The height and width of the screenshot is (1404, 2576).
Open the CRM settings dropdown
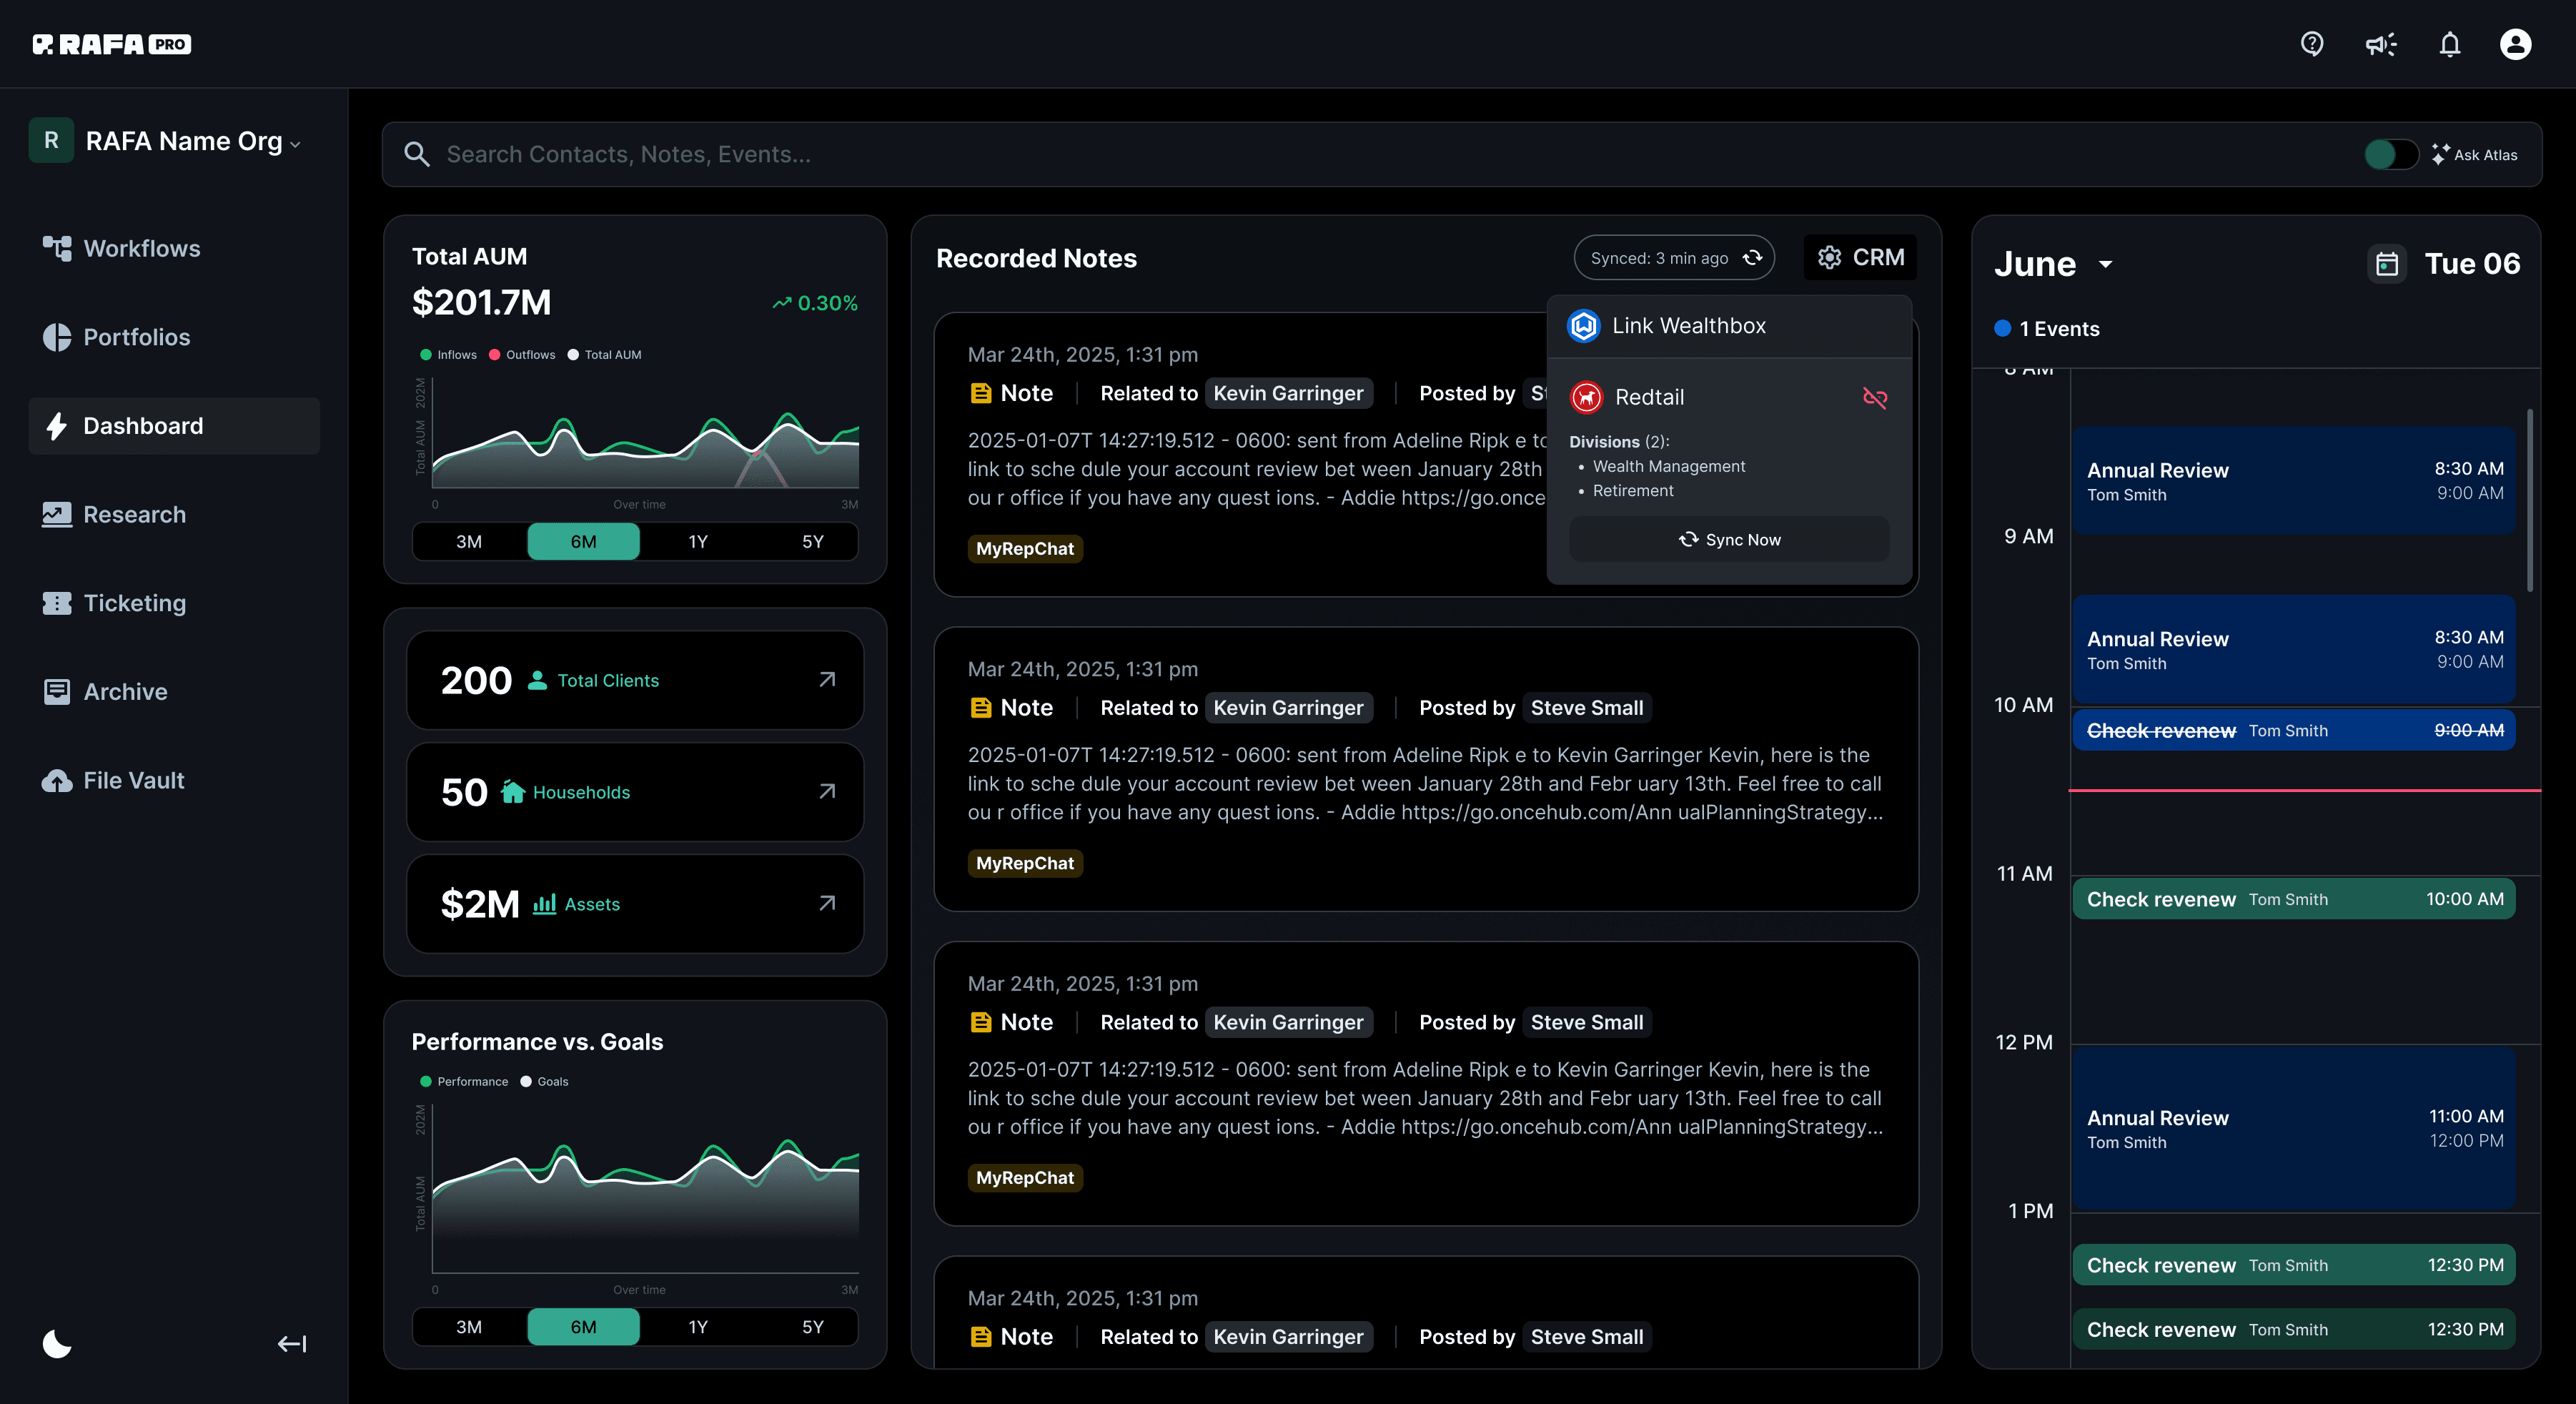(1860, 258)
